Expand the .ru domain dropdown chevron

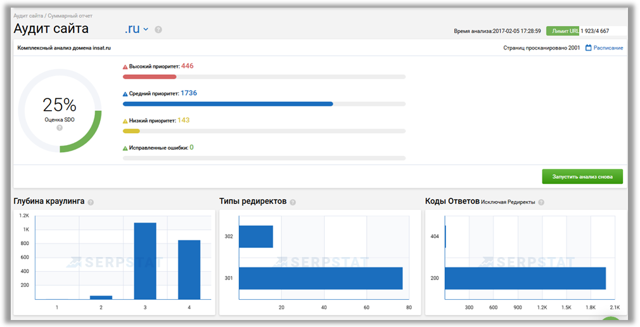coord(146,29)
